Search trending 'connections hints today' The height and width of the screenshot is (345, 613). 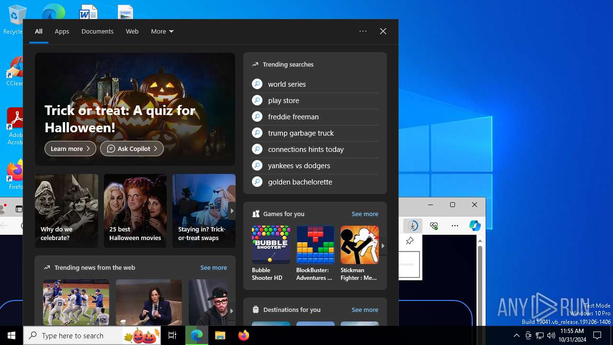315,149
